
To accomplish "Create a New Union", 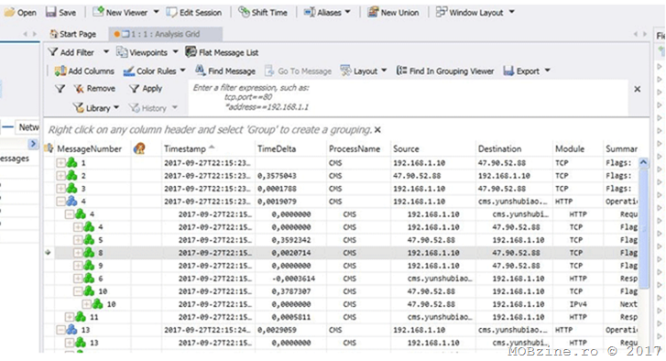I will click(x=393, y=12).
